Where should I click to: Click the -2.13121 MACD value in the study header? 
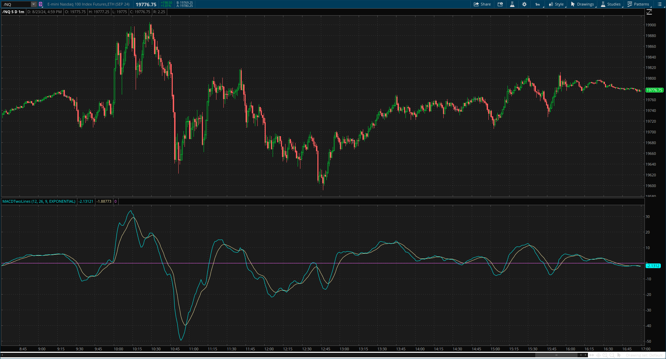pyautogui.click(x=86, y=201)
